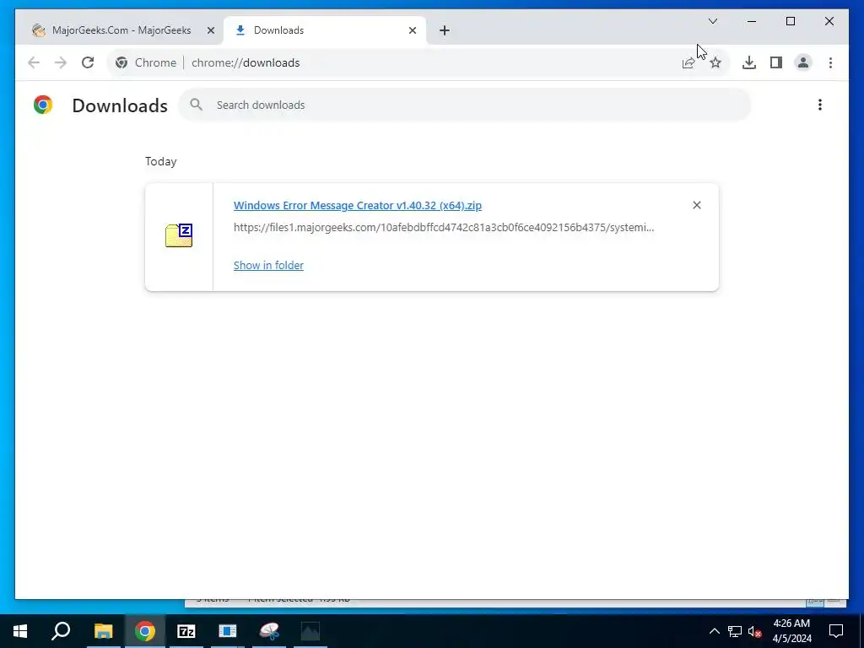The width and height of the screenshot is (864, 648).
Task: Open the Downloads page more actions menu
Action: [x=820, y=105]
